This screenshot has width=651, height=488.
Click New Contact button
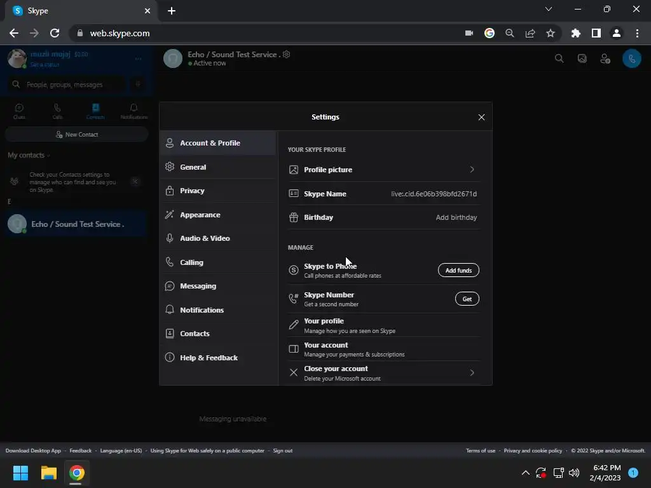pyautogui.click(x=77, y=135)
